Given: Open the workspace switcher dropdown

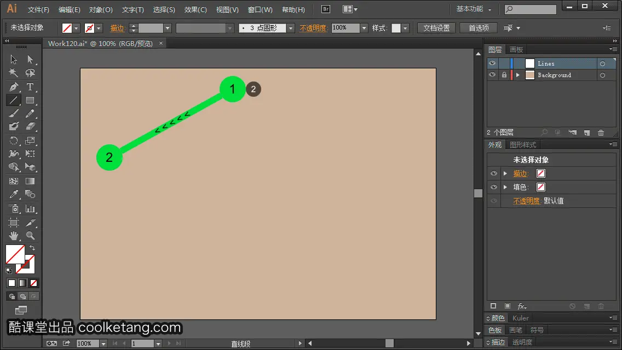Looking at the screenshot, I should (474, 9).
